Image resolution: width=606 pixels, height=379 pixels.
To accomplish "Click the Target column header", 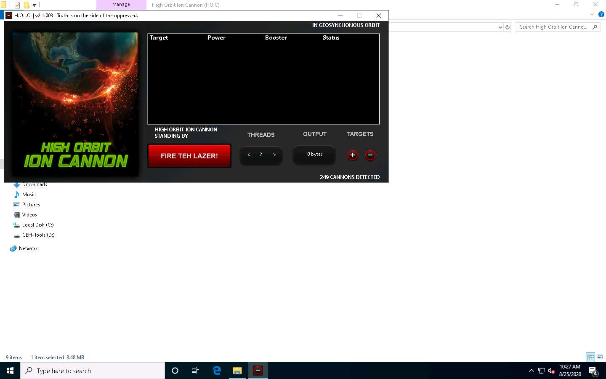I will pos(159,37).
